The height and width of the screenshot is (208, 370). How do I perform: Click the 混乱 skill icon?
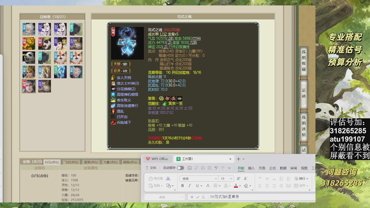[113, 111]
